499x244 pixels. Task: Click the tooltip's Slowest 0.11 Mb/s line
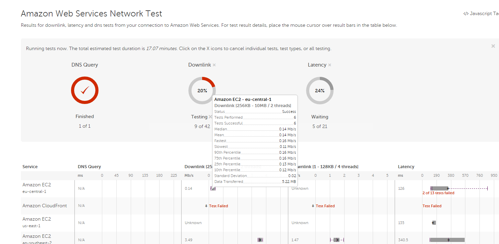click(255, 147)
